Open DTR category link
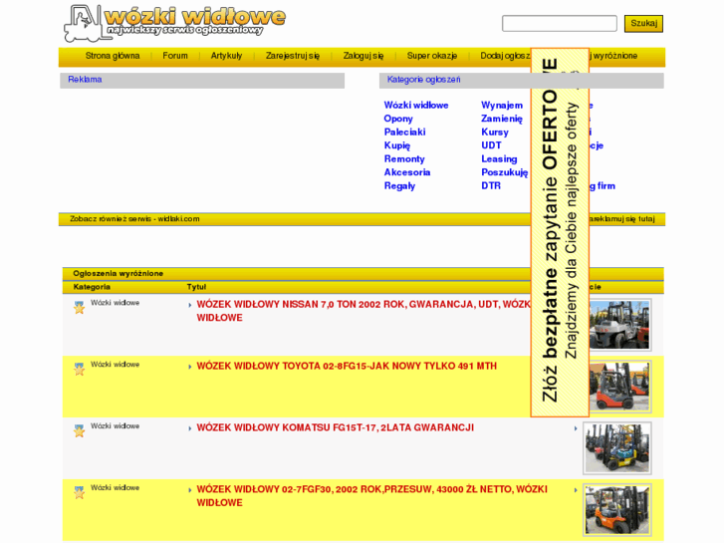724x543 pixels. pos(490,185)
